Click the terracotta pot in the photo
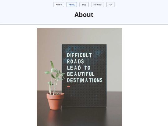This screenshot has height=126, width=168. coord(55,101)
